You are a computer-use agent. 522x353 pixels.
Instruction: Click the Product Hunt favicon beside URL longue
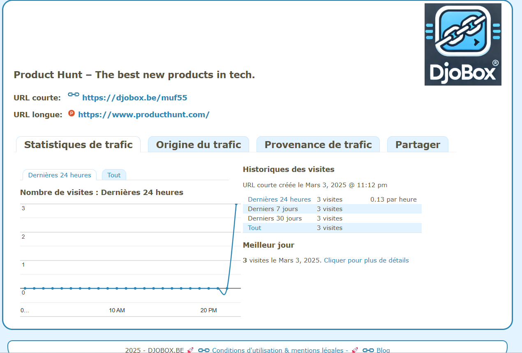[72, 113]
